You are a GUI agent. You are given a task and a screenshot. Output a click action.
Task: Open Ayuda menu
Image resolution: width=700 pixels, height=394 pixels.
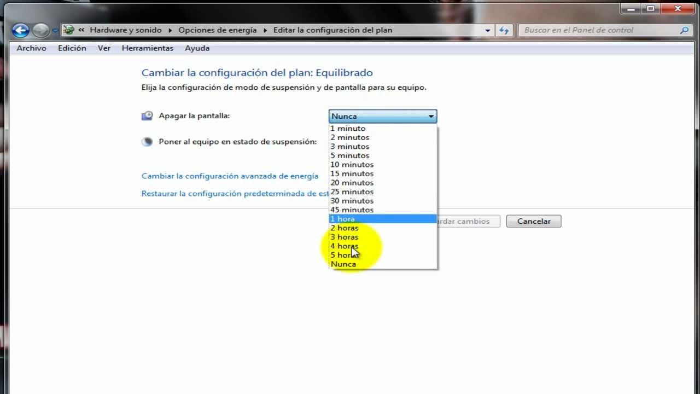197,48
